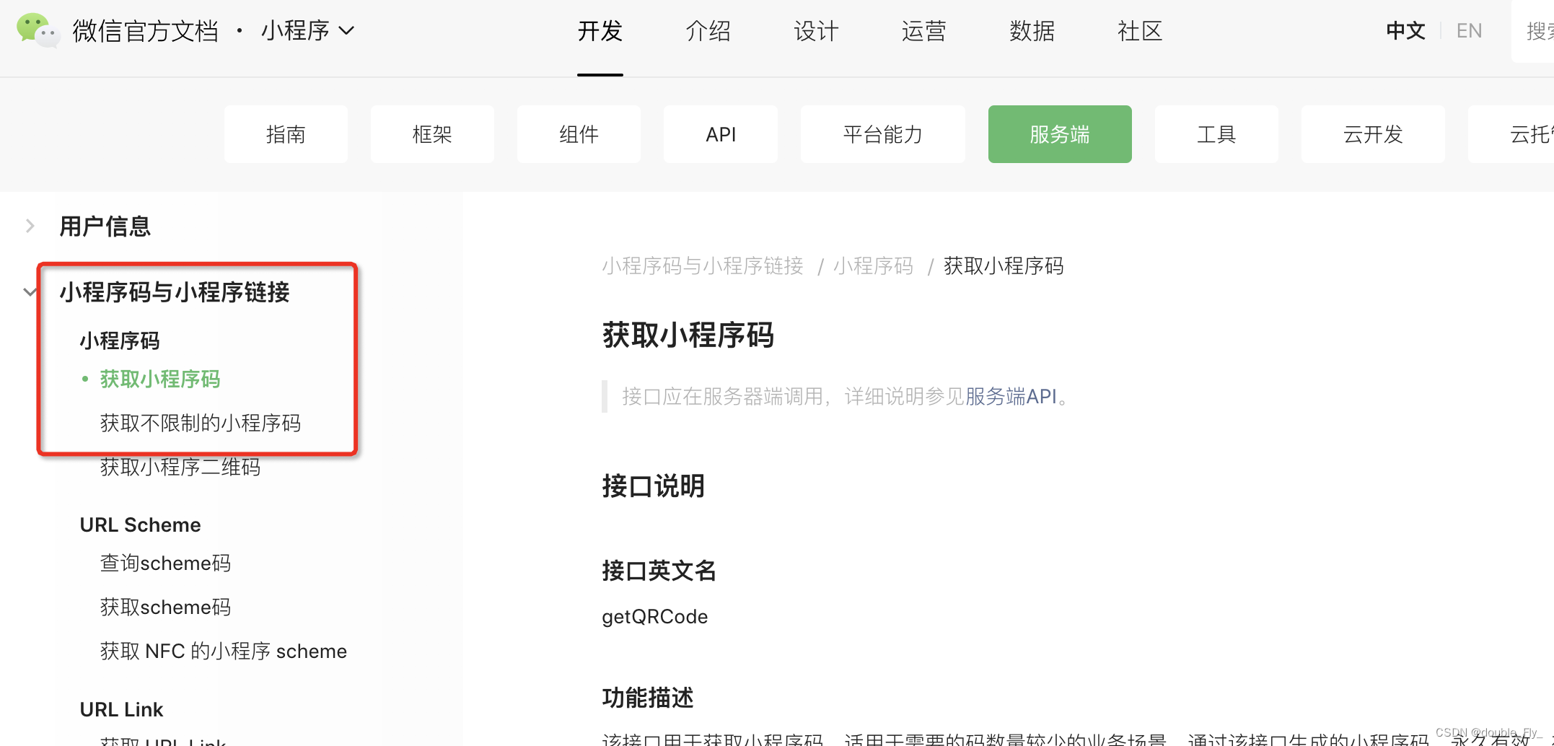Open the 工具 section button
1554x746 pixels.
point(1216,134)
